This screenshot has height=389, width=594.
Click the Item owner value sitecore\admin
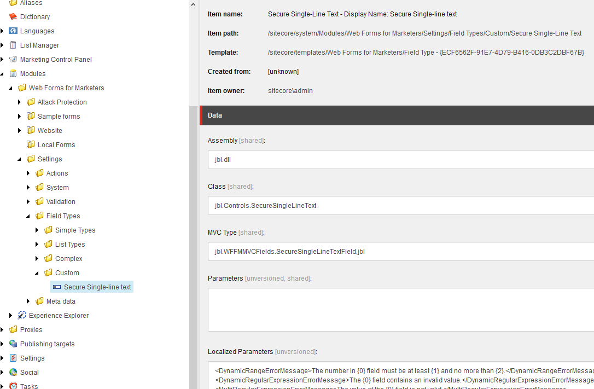[x=290, y=90]
